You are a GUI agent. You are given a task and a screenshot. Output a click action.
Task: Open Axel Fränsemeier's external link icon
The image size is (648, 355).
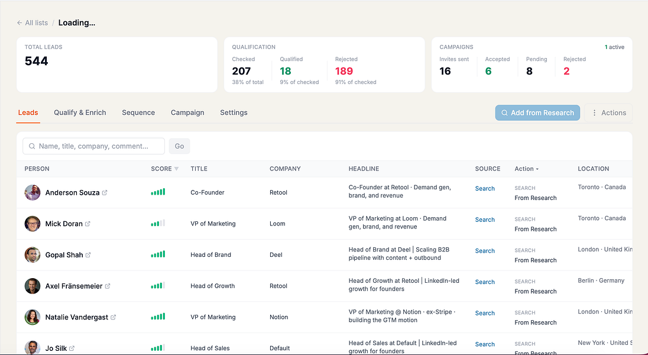108,286
